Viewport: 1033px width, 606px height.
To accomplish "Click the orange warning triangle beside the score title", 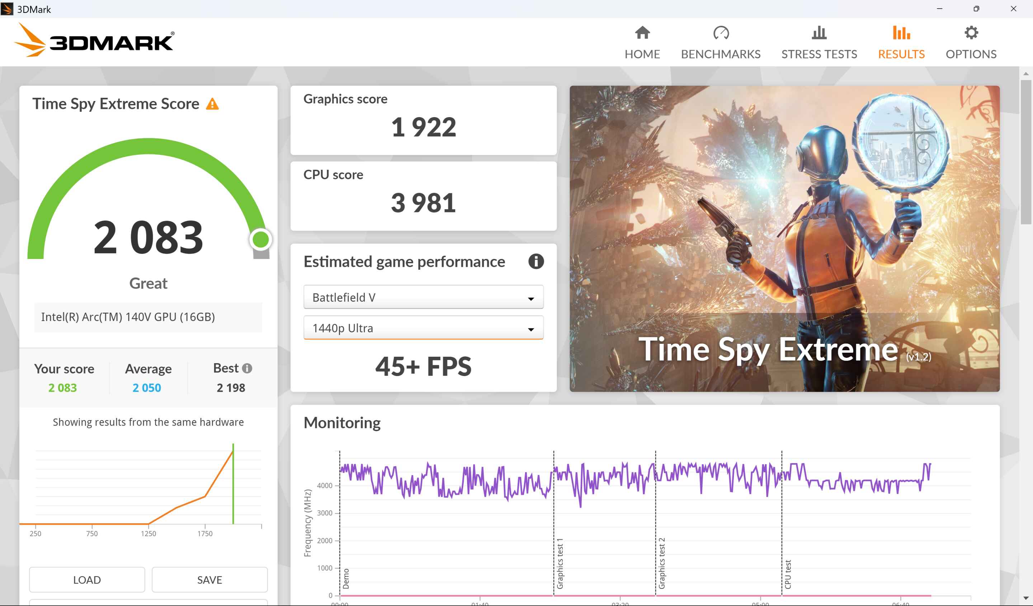I will pyautogui.click(x=212, y=104).
